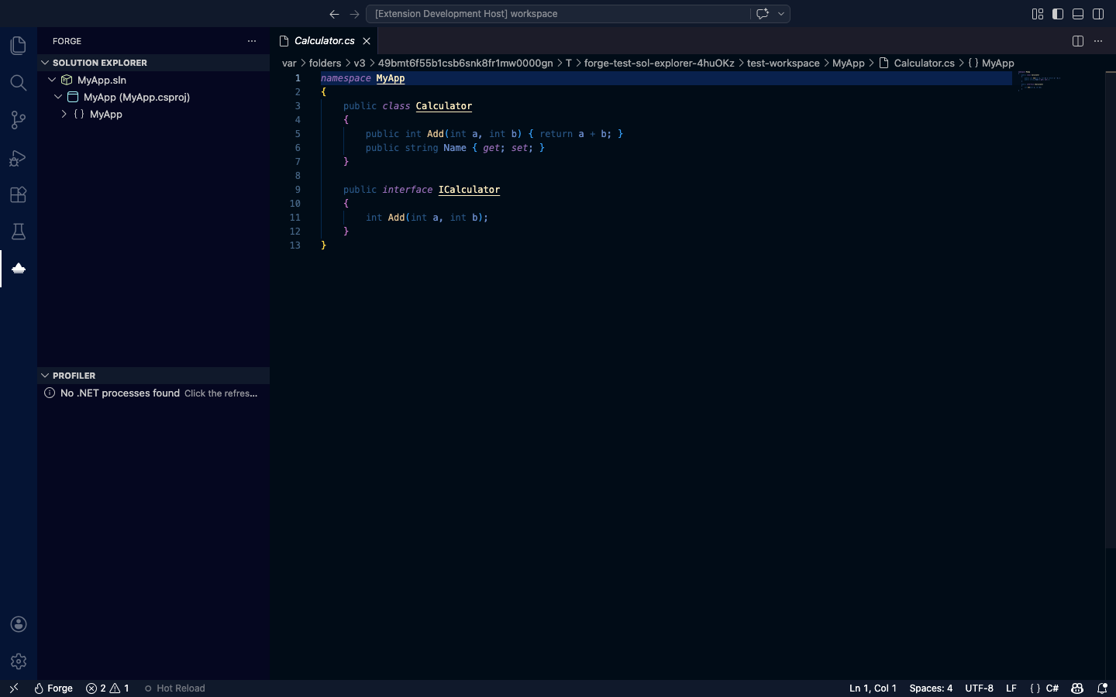Viewport: 1116px width, 697px height.
Task: Select the Forge activity bar icon
Action: pyautogui.click(x=19, y=269)
